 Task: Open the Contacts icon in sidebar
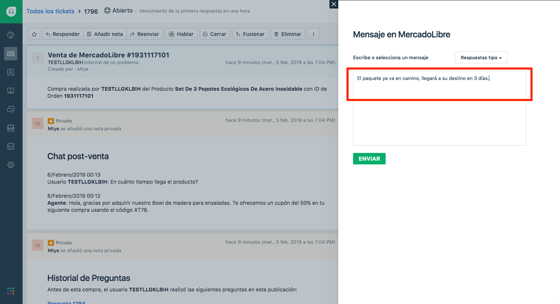point(11,72)
